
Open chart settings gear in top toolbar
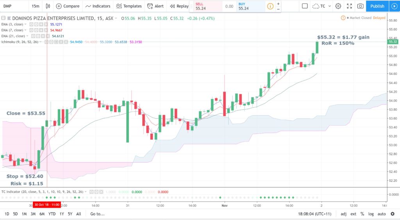(338, 6)
